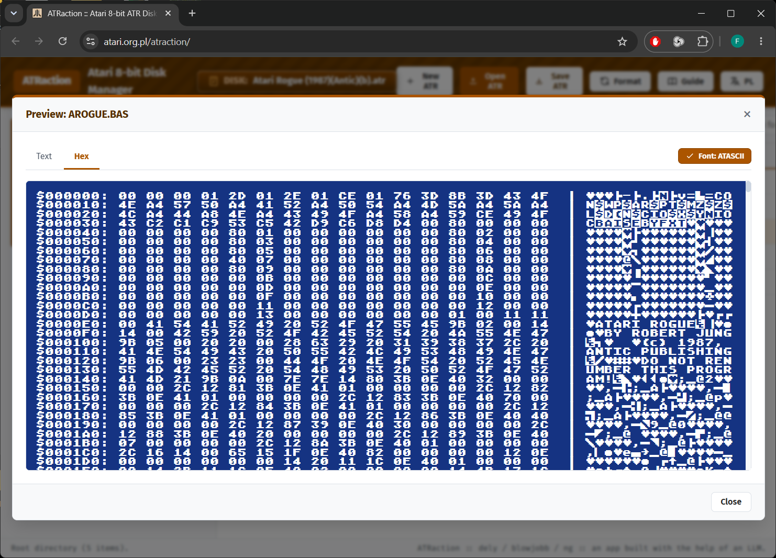Click hex offset $000000 row label
776x558 pixels.
(72, 196)
